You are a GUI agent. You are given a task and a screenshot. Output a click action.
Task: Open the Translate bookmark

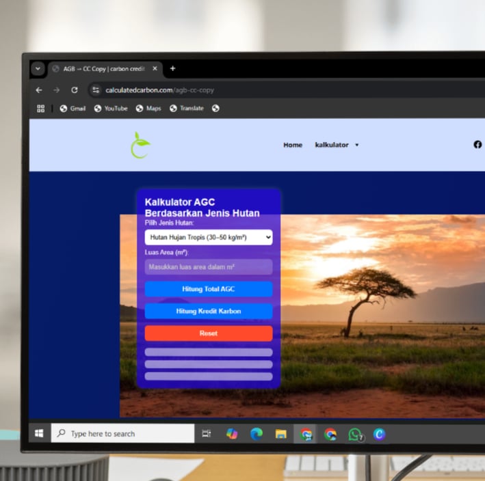pyautogui.click(x=187, y=109)
